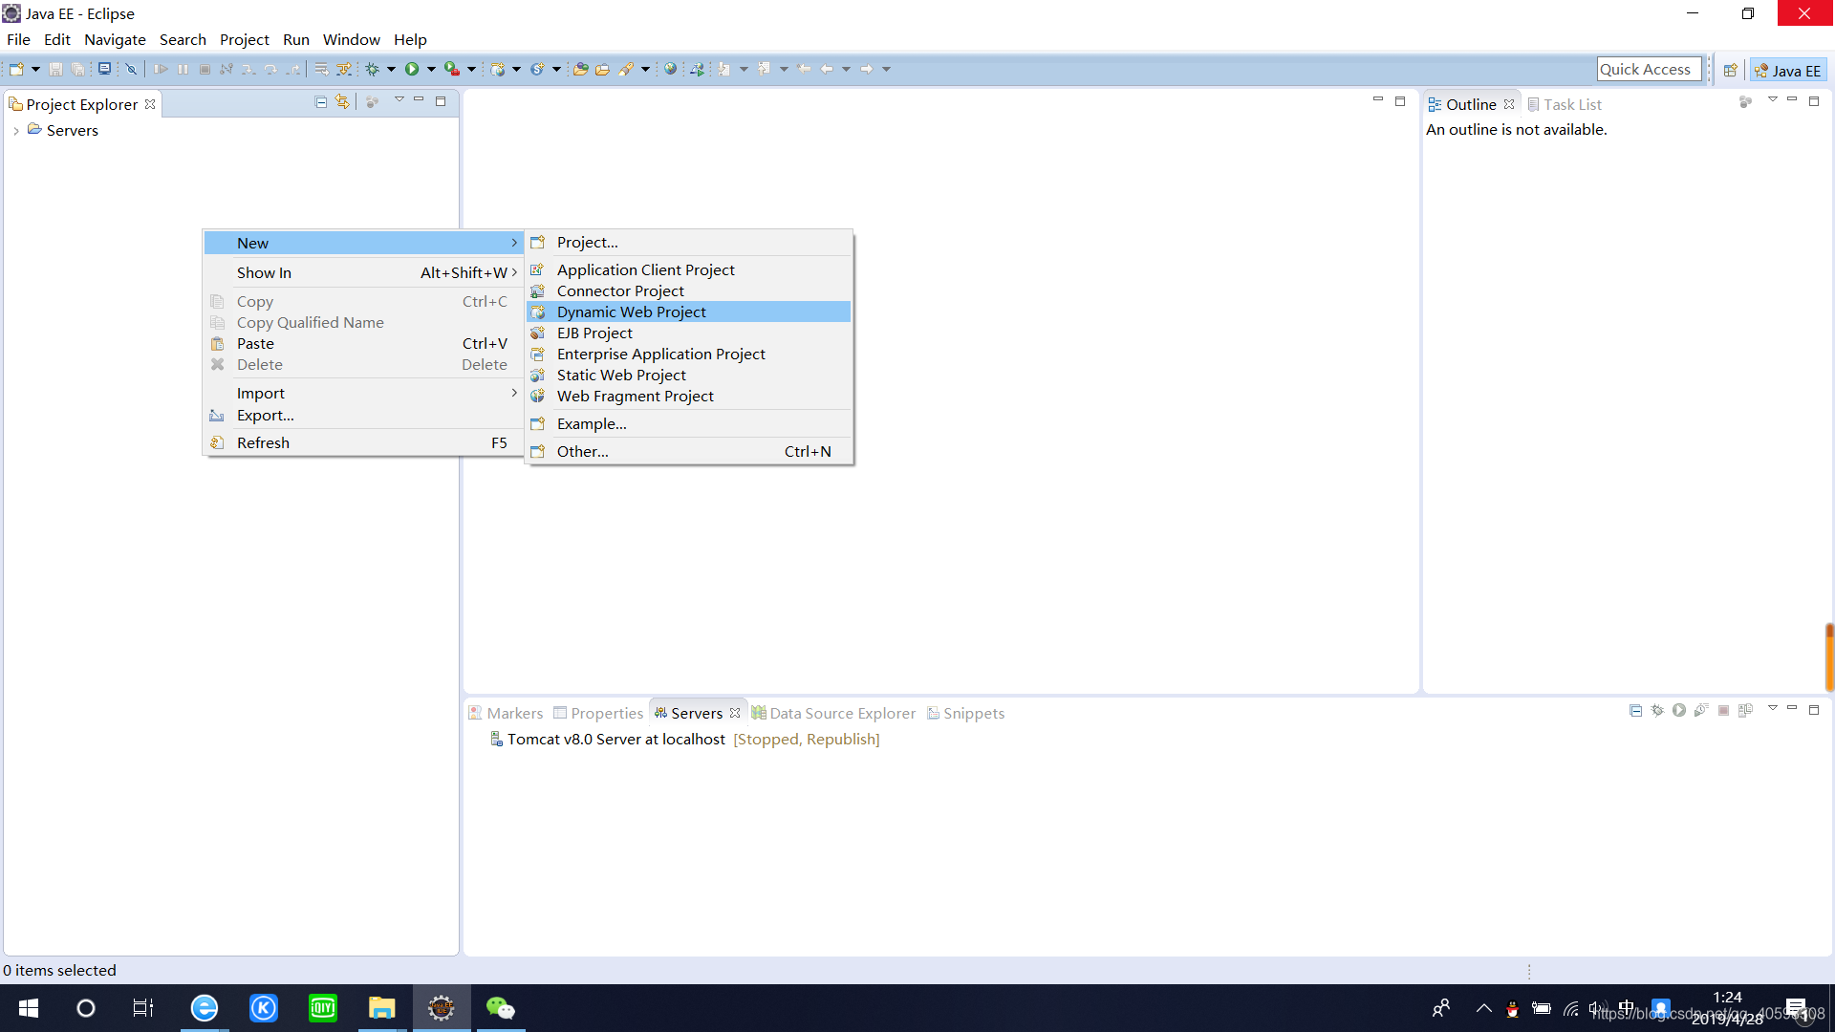Choose New in the context menu
The width and height of the screenshot is (1835, 1032).
(x=363, y=243)
